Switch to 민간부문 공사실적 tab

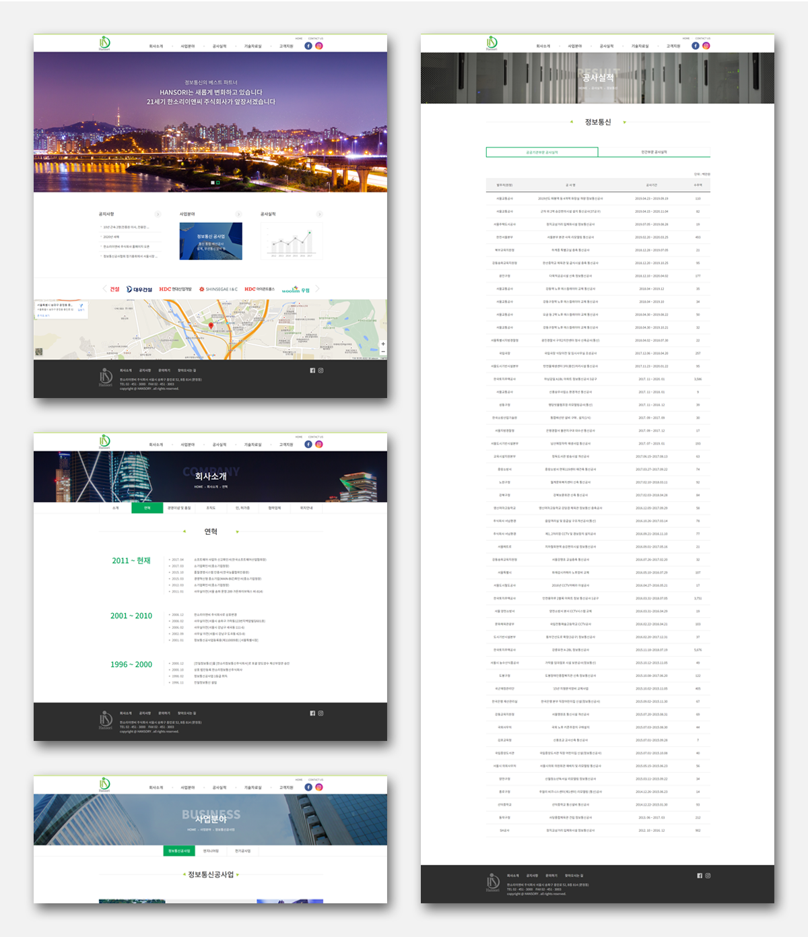coord(654,152)
